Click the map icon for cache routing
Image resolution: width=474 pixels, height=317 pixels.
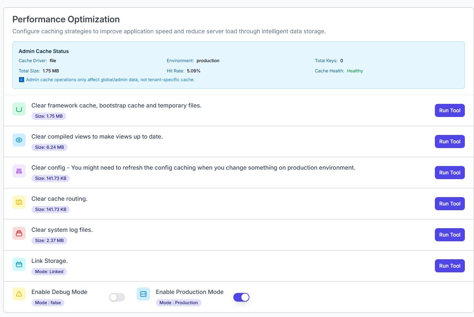click(x=19, y=202)
